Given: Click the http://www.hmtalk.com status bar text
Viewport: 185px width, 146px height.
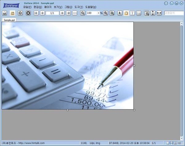Looking at the screenshot, I should [31, 143].
